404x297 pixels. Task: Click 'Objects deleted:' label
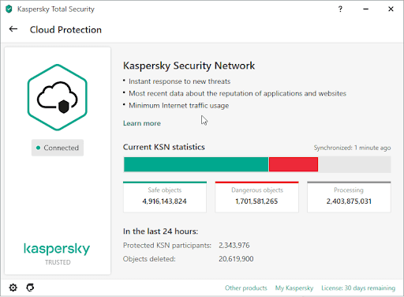click(x=149, y=259)
